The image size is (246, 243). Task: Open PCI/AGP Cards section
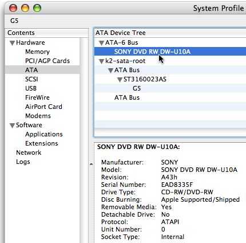click(x=47, y=61)
